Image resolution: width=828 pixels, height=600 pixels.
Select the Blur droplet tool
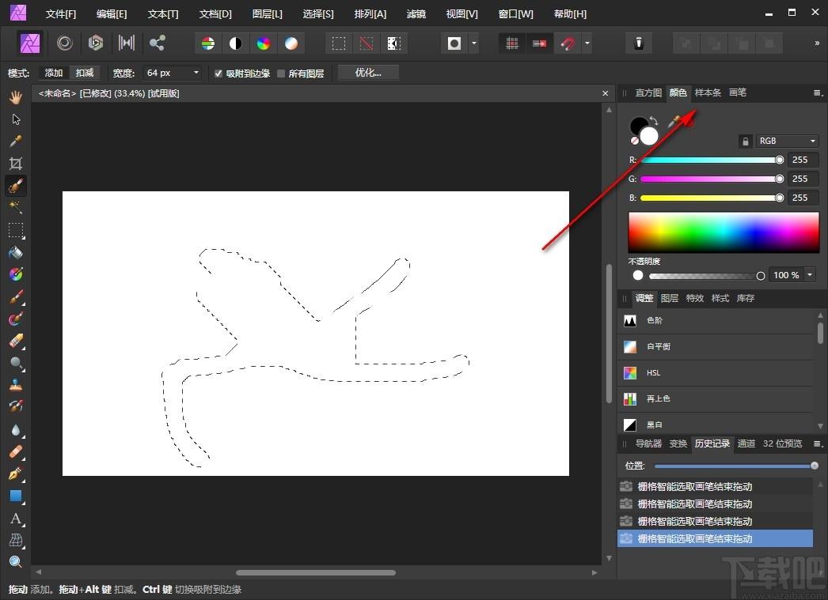[16, 430]
